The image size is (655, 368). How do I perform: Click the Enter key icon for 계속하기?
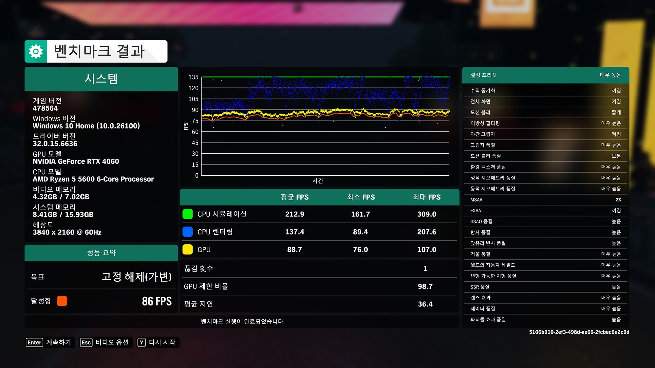coord(34,342)
